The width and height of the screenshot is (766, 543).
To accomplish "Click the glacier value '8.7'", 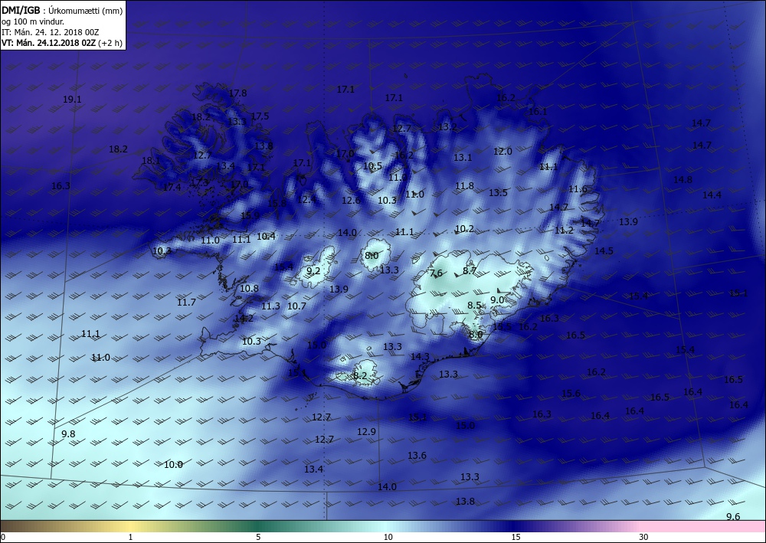I will pos(470,270).
